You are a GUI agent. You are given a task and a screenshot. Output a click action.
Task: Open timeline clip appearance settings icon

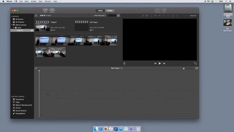pyautogui.click(x=197, y=68)
